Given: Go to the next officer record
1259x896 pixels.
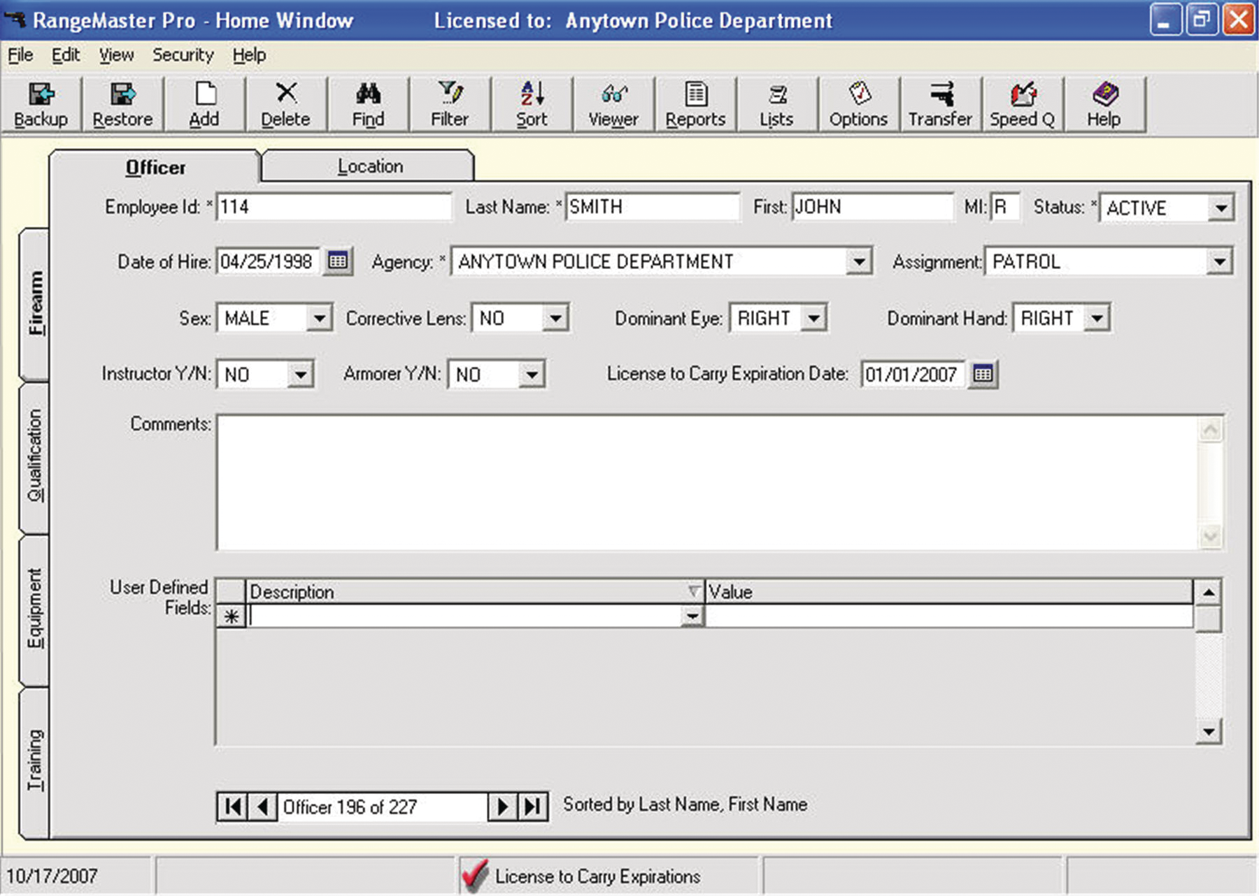Looking at the screenshot, I should click(x=502, y=807).
